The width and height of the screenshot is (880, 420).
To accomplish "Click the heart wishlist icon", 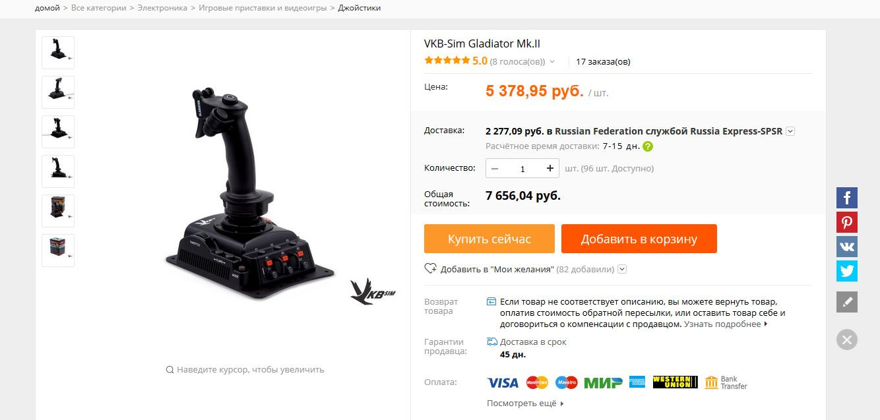I will [430, 268].
